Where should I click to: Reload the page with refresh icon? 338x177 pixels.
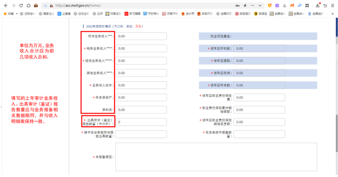click(21, 6)
